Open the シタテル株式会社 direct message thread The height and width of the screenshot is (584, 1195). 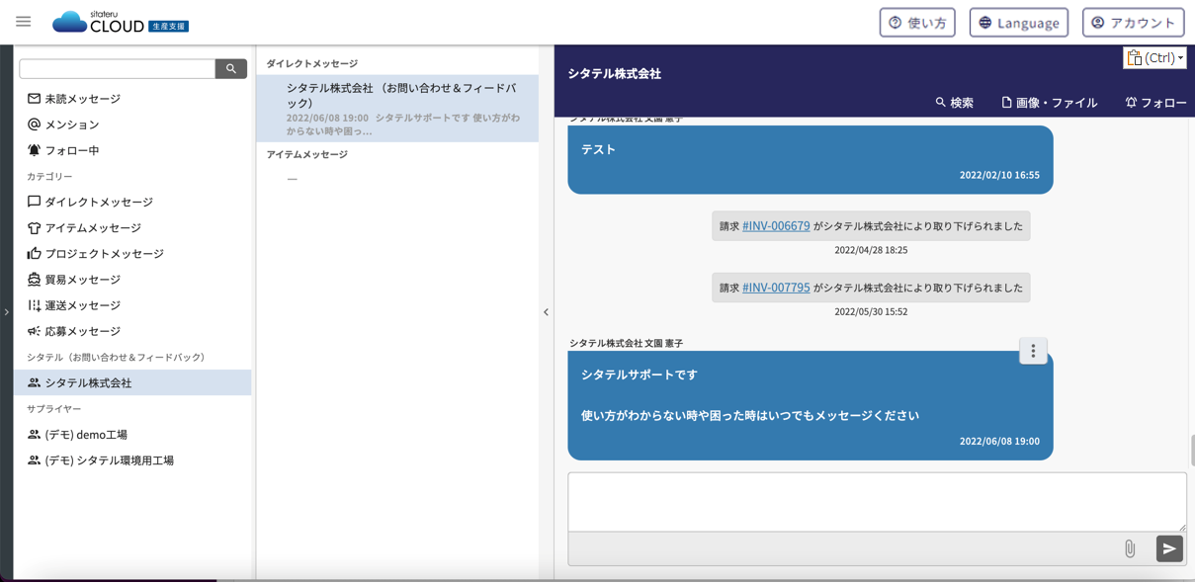point(397,109)
